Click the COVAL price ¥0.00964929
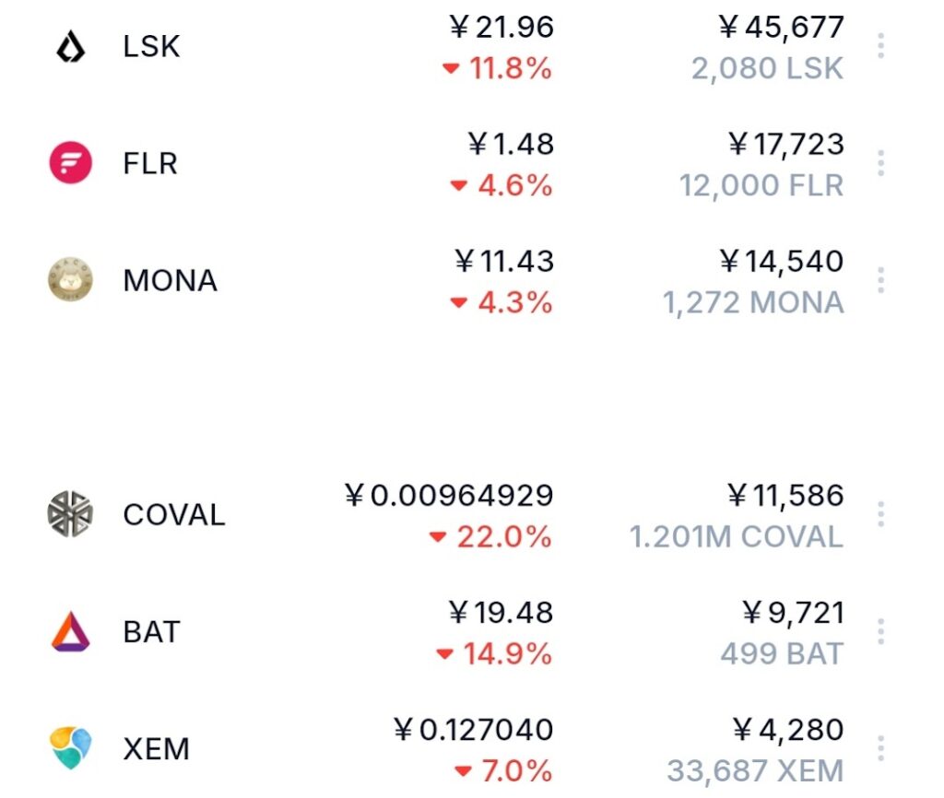 pos(448,496)
